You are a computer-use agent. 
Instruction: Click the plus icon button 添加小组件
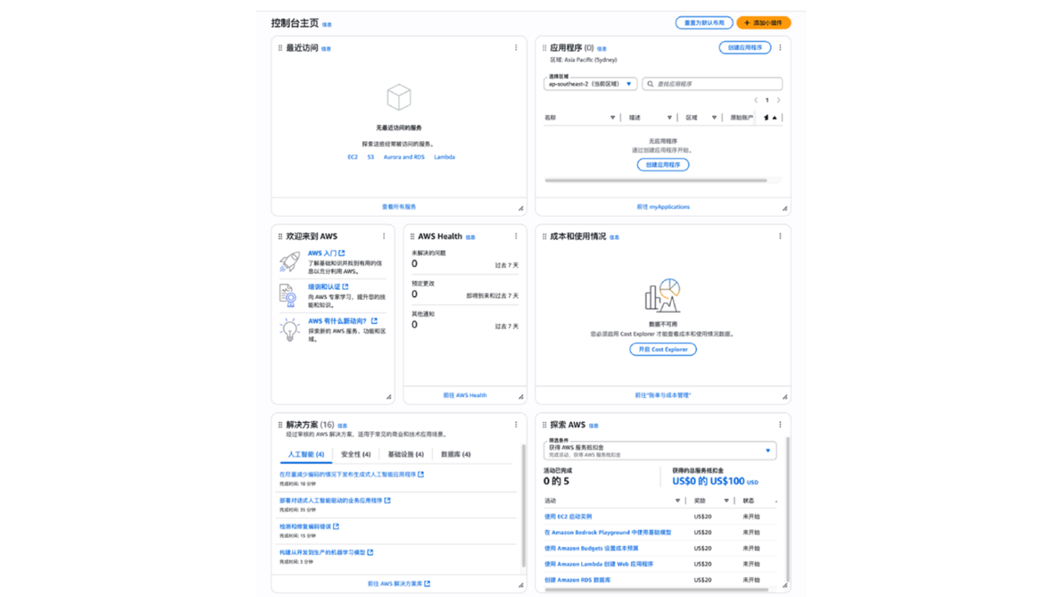(763, 23)
